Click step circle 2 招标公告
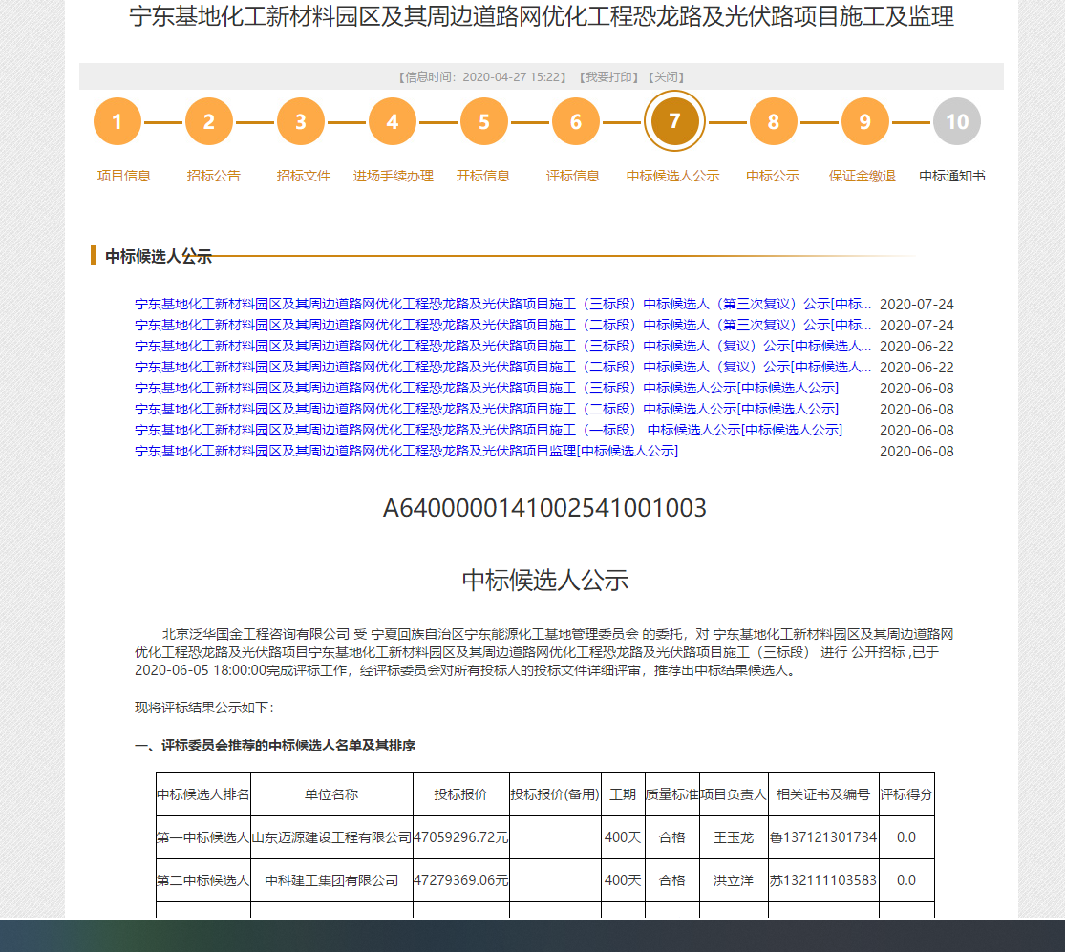 [209, 121]
